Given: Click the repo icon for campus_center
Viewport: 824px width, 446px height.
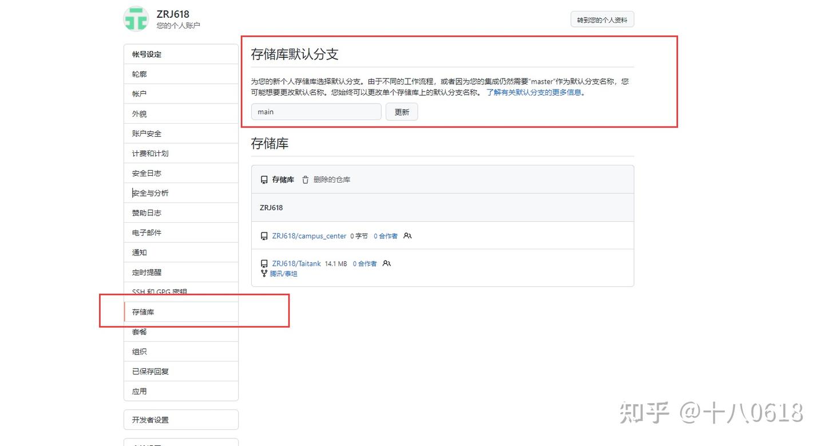Looking at the screenshot, I should 264,236.
